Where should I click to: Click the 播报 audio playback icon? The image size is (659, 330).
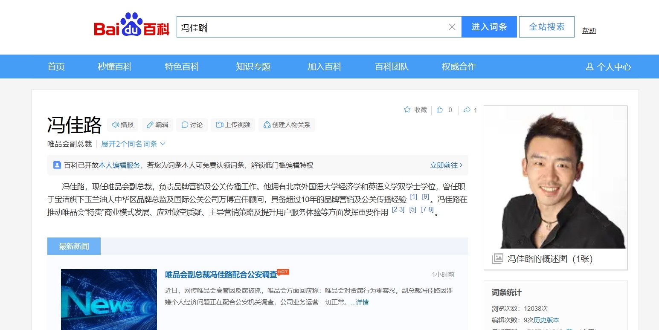point(116,125)
